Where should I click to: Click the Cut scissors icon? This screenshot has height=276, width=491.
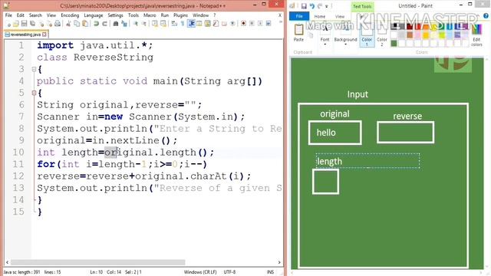(68, 24)
